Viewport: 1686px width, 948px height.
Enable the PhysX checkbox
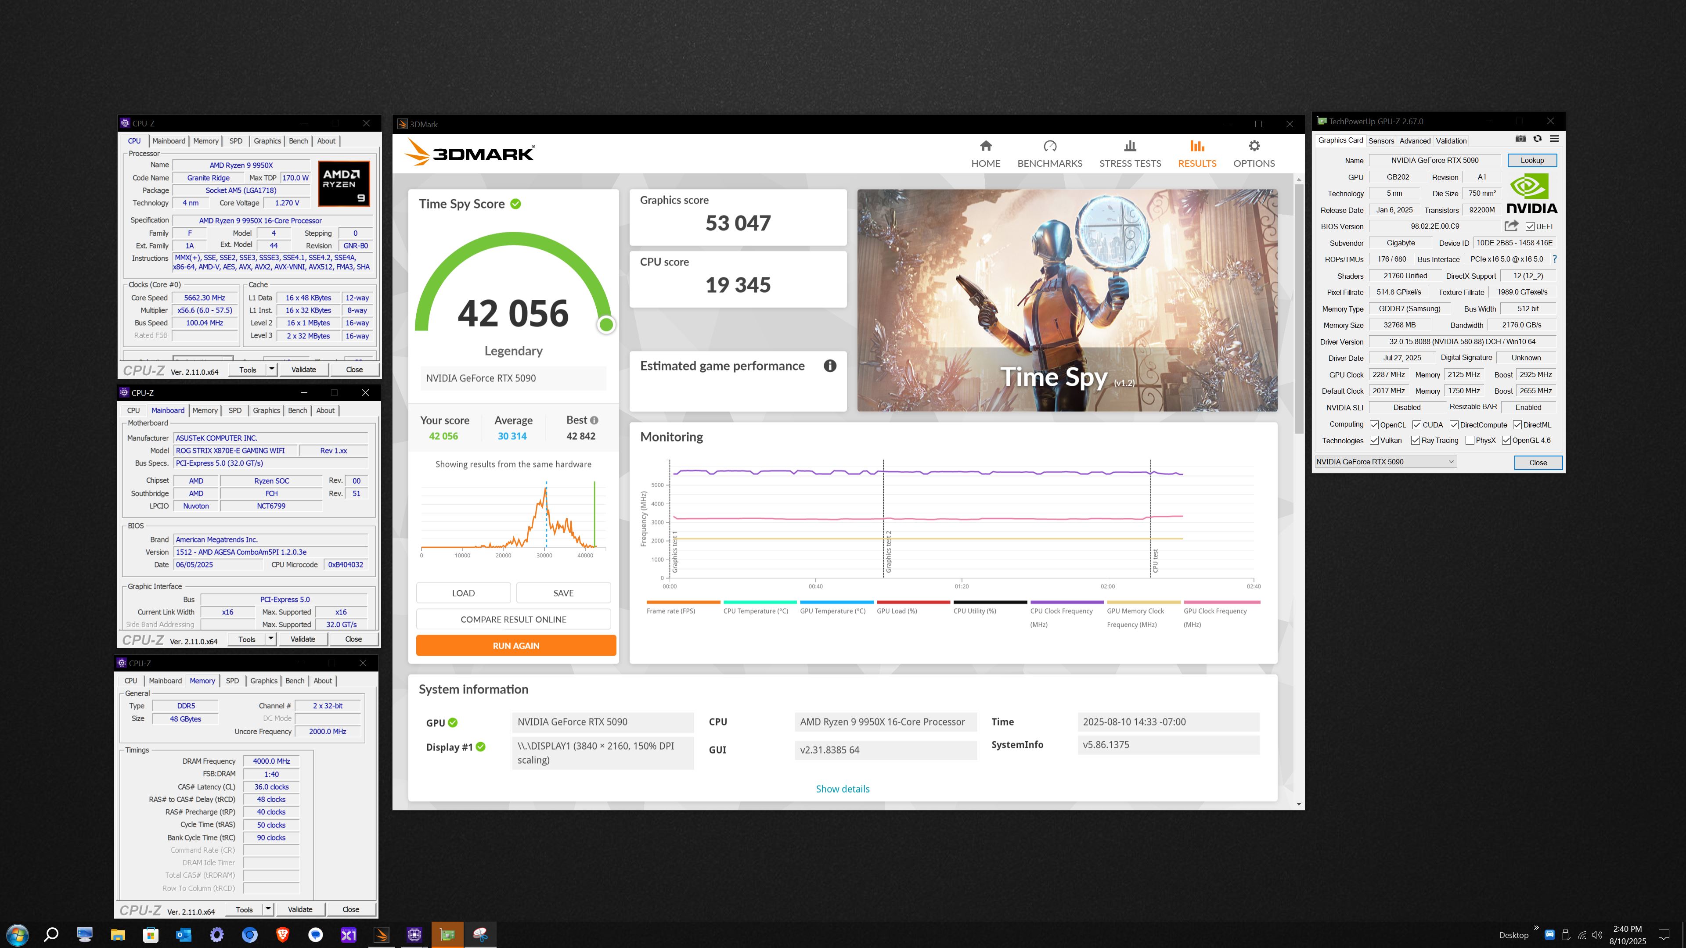point(1470,440)
